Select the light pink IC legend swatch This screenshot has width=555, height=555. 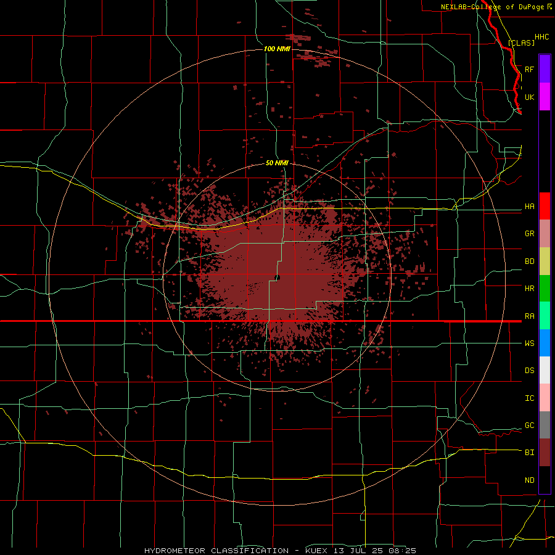point(545,398)
